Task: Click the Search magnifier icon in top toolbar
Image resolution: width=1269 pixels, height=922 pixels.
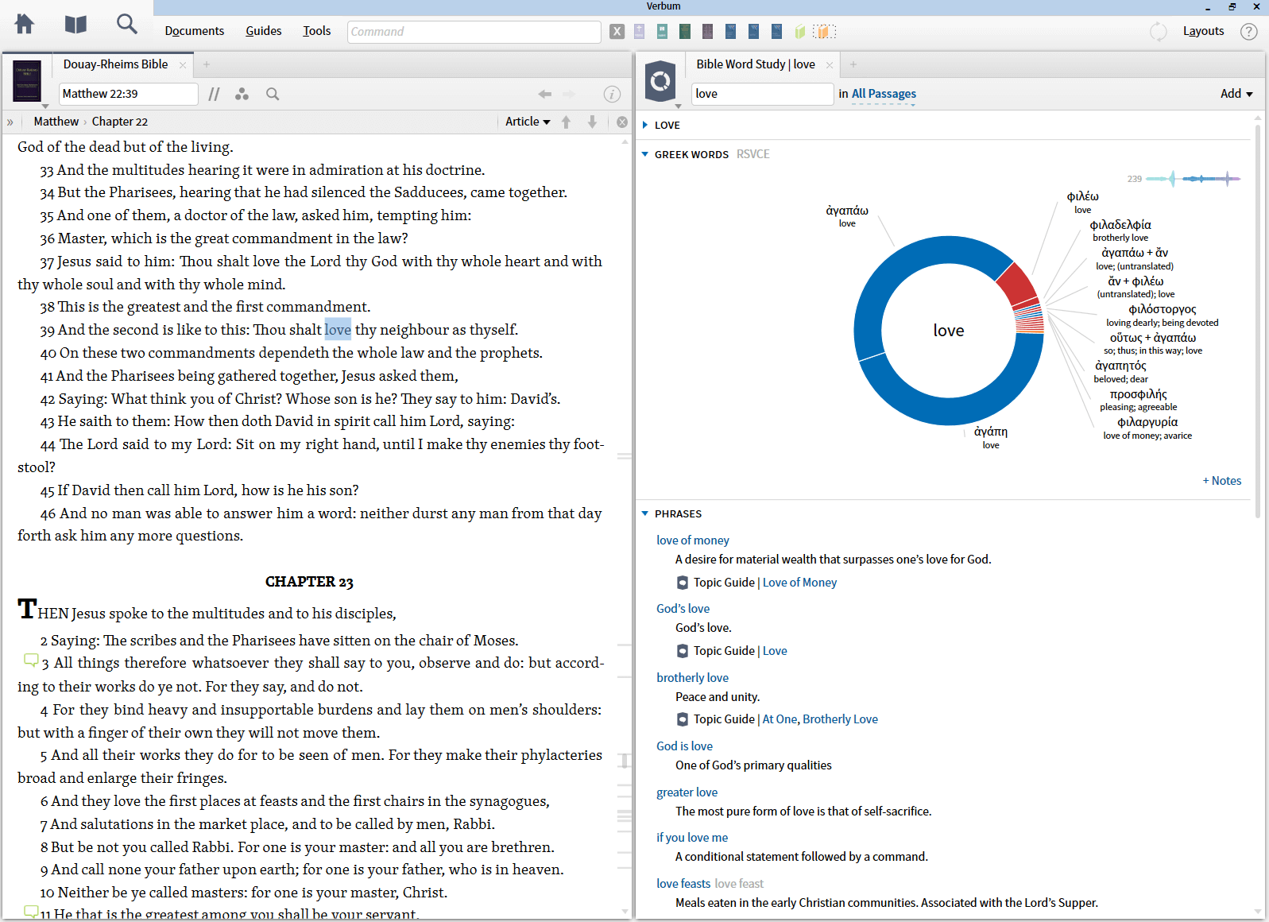Action: 126,25
